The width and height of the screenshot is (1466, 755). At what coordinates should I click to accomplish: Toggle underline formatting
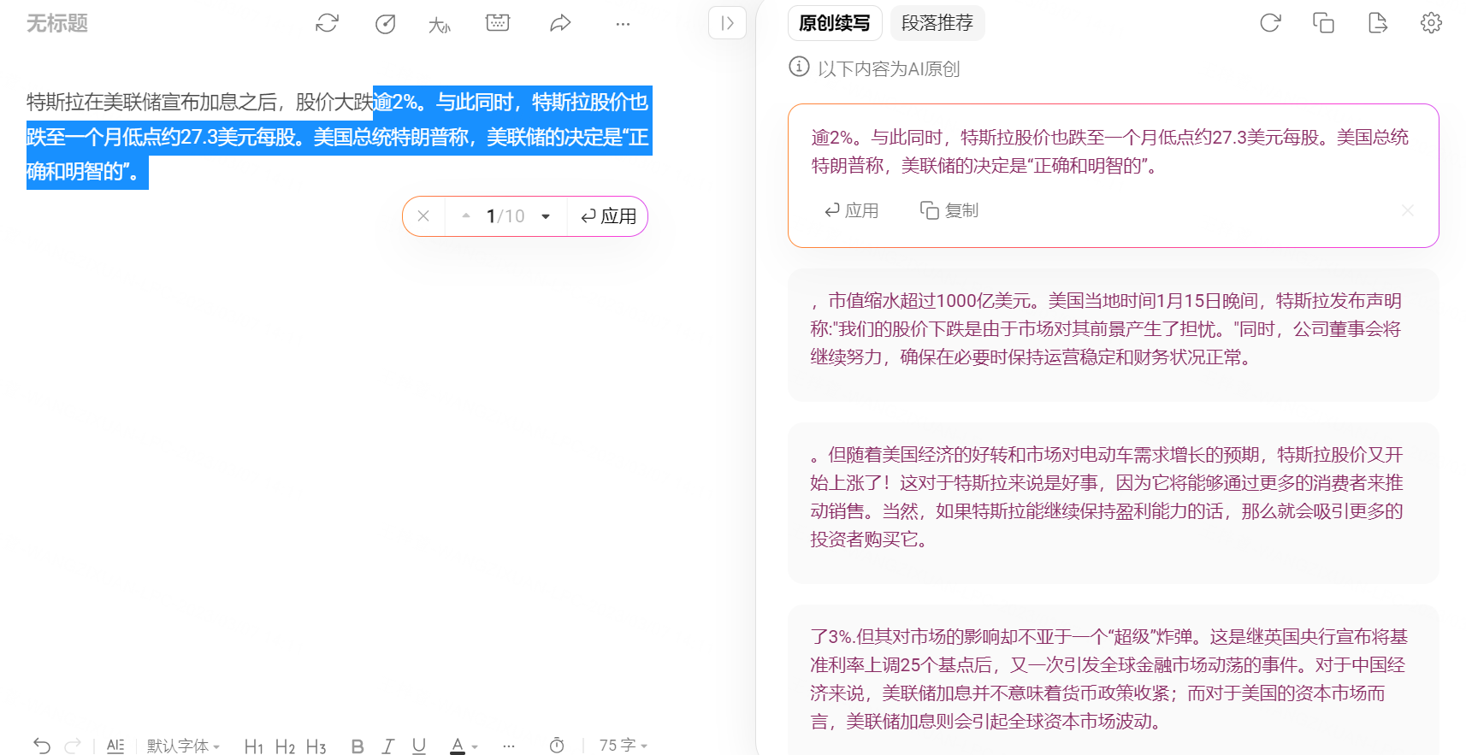click(x=418, y=746)
